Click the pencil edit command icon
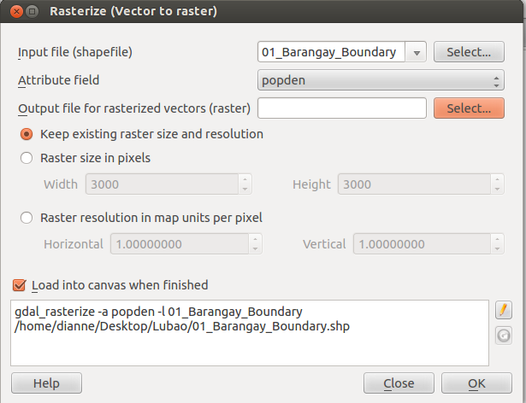This screenshot has height=403, width=526. point(503,310)
